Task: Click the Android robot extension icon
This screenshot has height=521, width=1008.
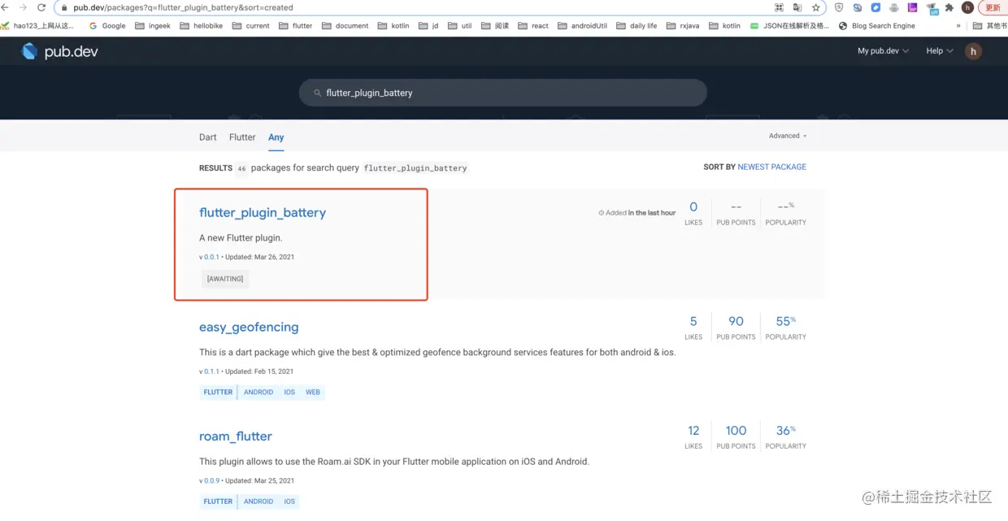Action: coord(894,7)
